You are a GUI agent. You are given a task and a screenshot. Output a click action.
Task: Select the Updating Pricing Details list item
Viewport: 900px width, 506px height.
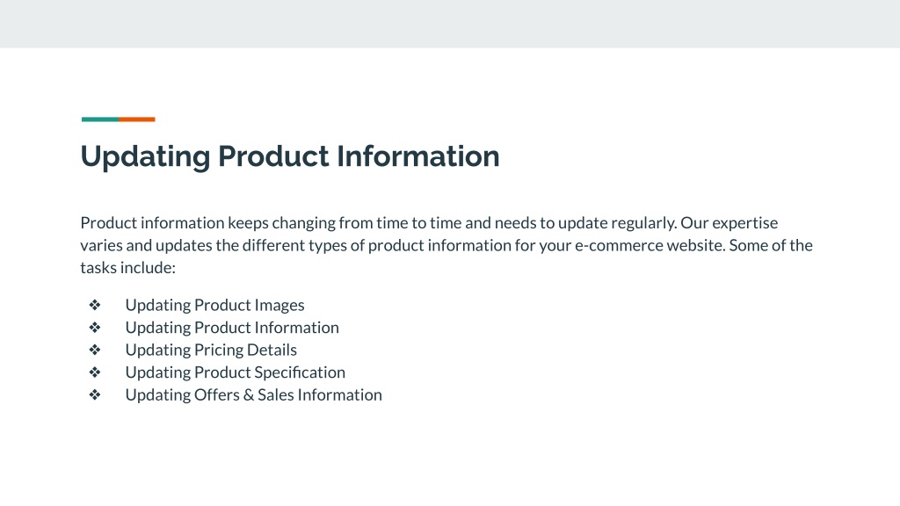[x=211, y=350]
